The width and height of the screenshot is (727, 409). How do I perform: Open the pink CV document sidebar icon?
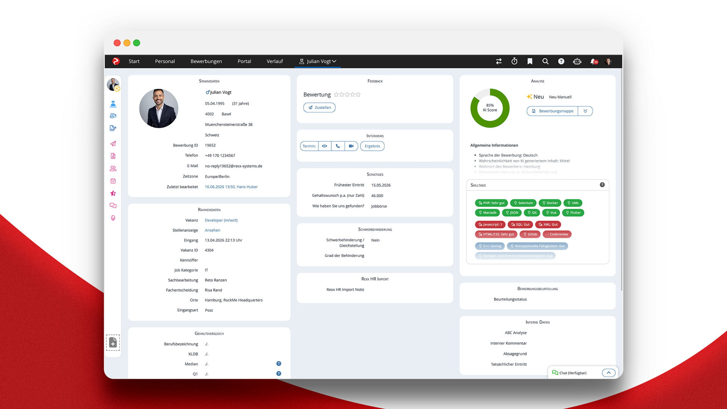(x=113, y=156)
